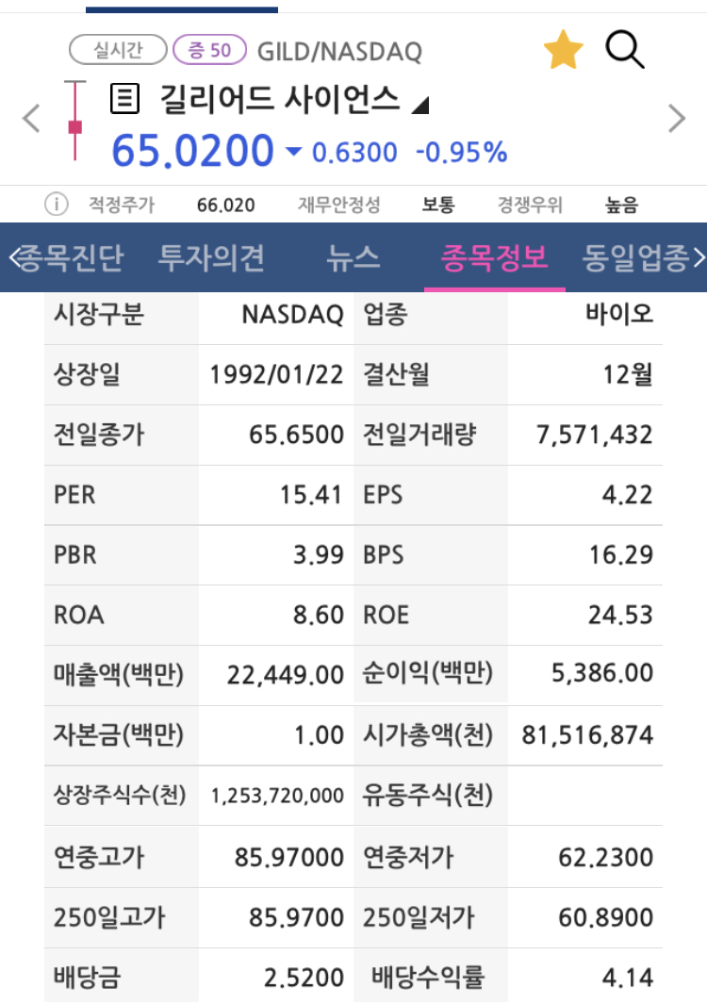Image resolution: width=707 pixels, height=1004 pixels.
Task: Click the current price 65.0200
Action: coord(192,151)
